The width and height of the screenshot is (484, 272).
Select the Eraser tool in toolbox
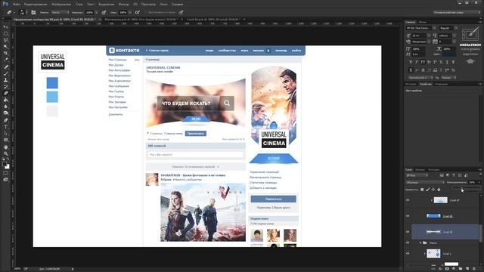pos(5,93)
